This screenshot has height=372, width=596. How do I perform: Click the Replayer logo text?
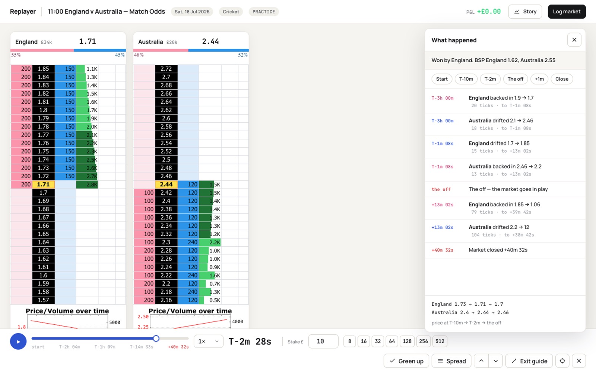(x=23, y=12)
